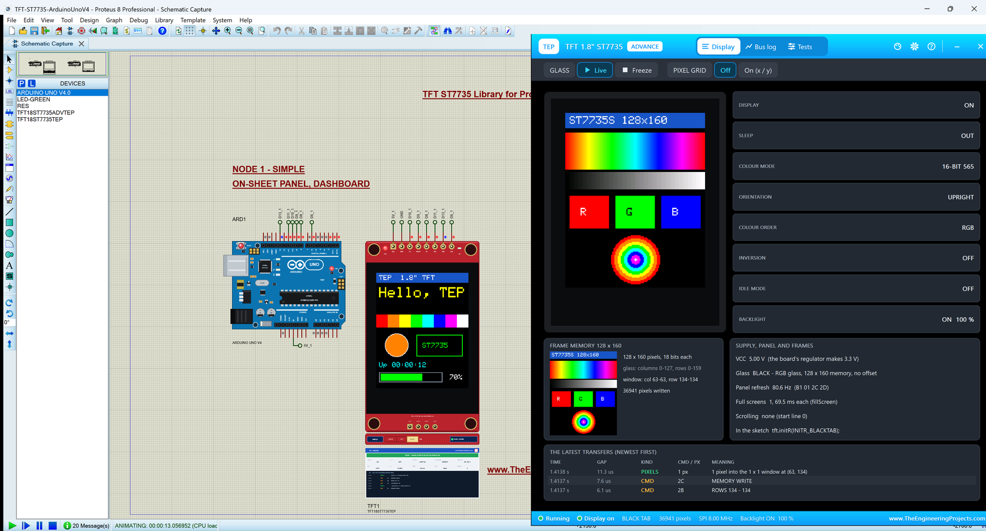Viewport: 986px width, 531px height.
Task: Close the Schematic Capture tab
Action: pyautogui.click(x=82, y=44)
